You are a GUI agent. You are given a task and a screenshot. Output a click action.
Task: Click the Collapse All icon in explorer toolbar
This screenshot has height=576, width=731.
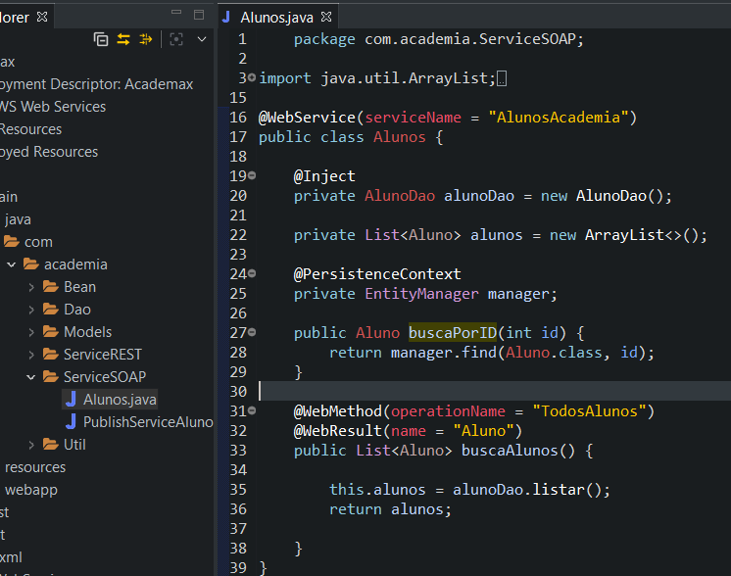(101, 39)
